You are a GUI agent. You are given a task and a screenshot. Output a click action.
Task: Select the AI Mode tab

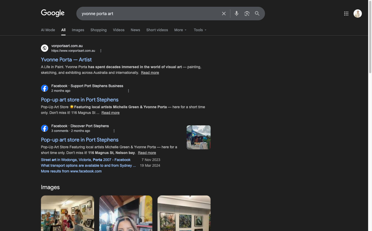pyautogui.click(x=48, y=30)
